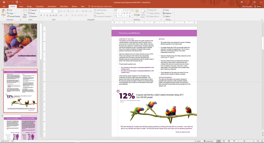Open the Section dropdown

33,16
